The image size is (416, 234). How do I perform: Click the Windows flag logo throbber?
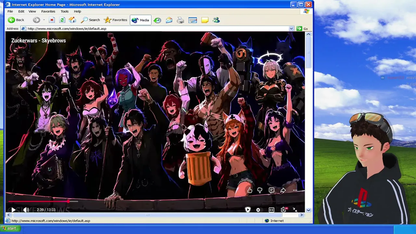pos(306,11)
